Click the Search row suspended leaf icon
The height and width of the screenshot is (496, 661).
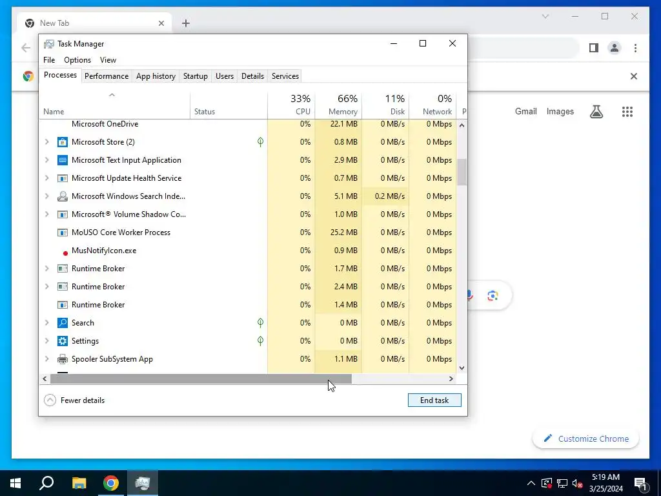point(261,323)
